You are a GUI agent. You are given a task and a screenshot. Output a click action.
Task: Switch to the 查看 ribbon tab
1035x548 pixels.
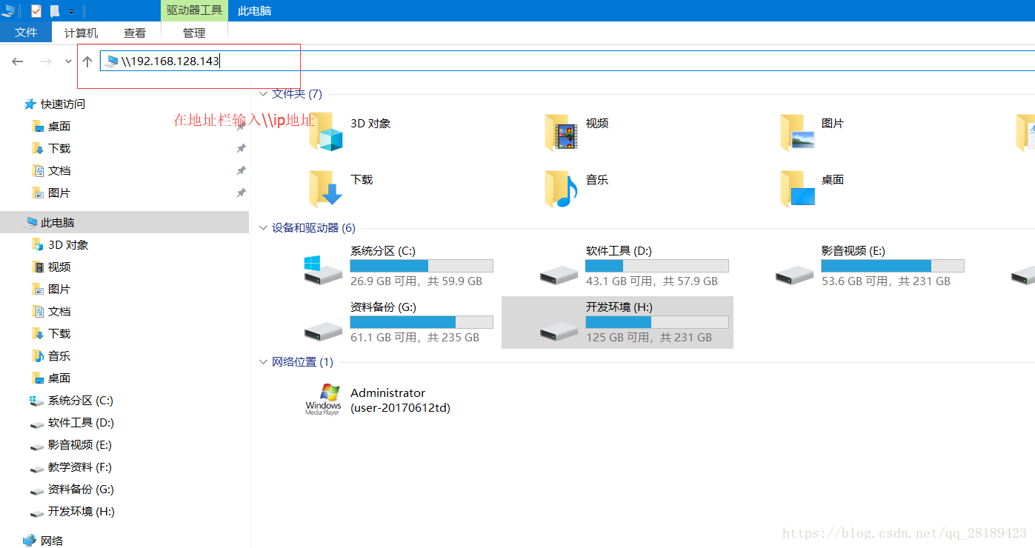[x=135, y=33]
